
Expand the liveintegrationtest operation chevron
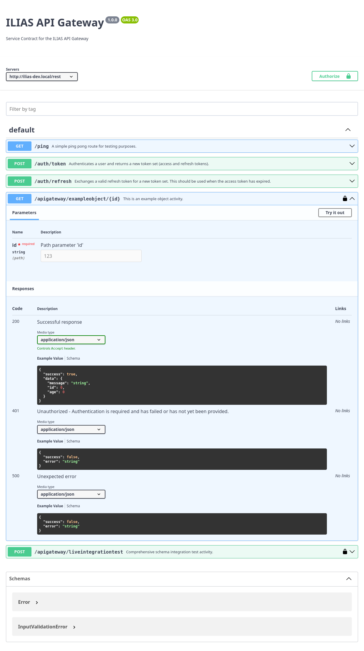(x=352, y=552)
